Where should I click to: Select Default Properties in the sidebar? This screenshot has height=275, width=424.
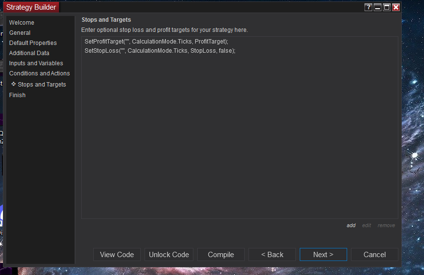point(33,43)
